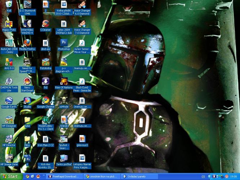This screenshot has width=240, height=180.
Task: Open grievous3 image file
Action: click(82, 141)
